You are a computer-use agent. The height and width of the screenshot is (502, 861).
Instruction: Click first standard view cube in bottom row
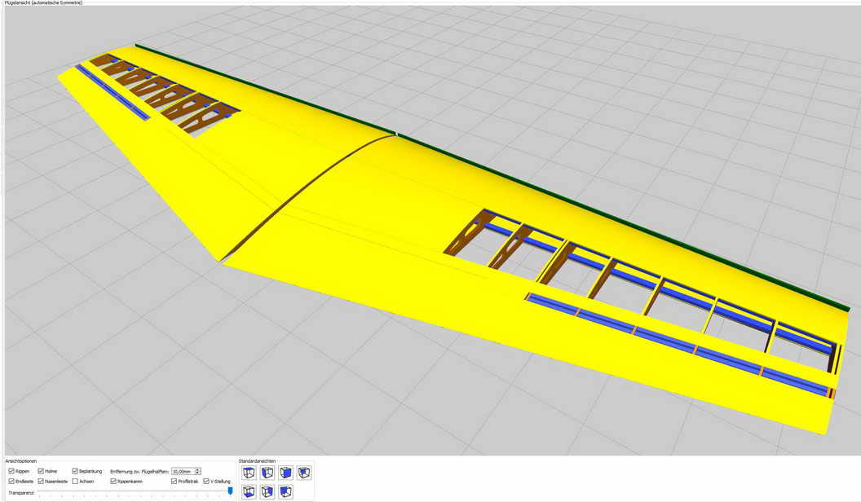pos(249,491)
